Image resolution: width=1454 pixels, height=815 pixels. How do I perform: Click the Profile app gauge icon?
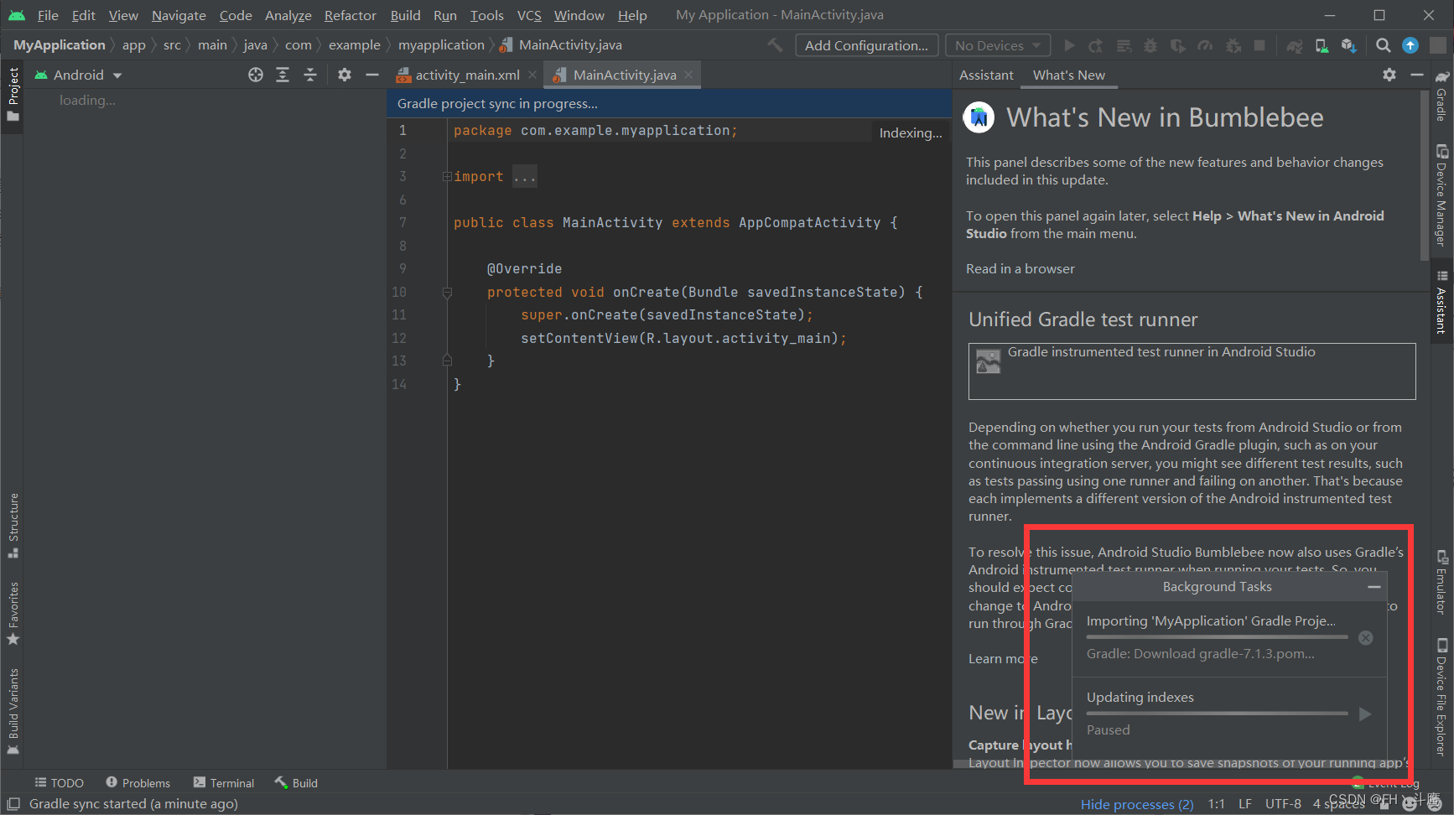click(1205, 45)
